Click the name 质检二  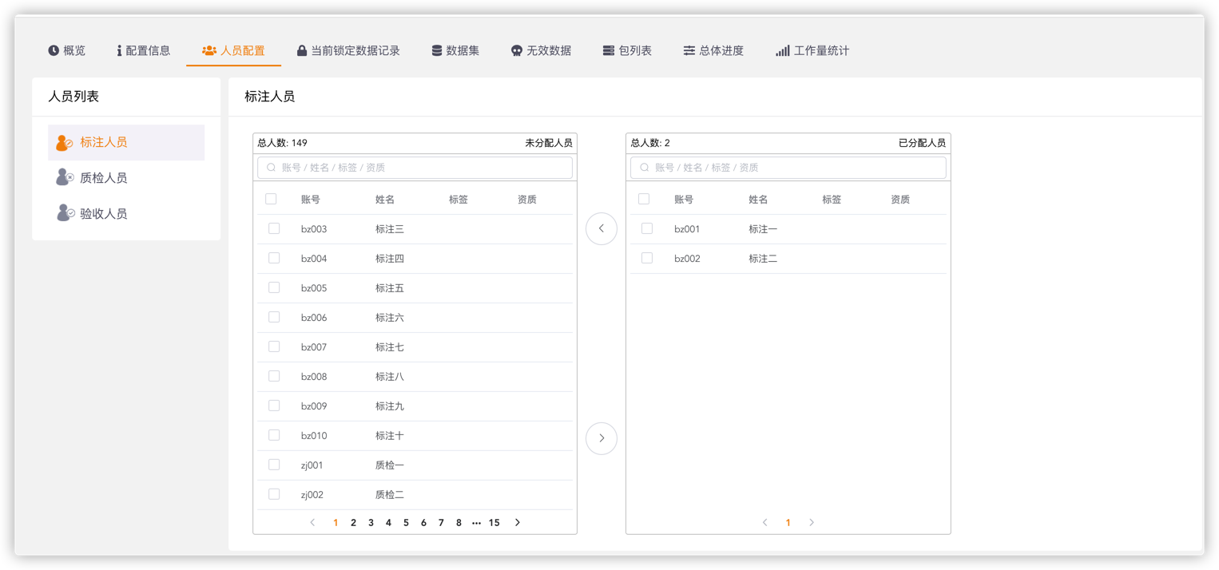click(x=390, y=495)
